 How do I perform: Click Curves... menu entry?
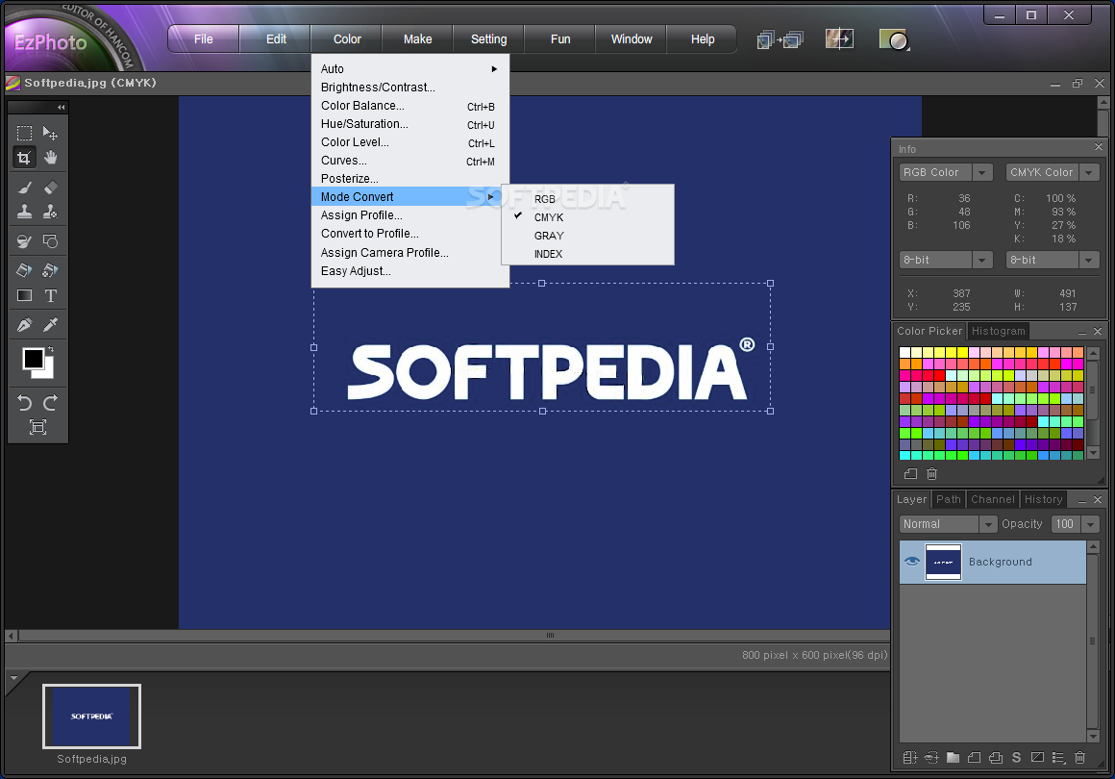tap(410, 161)
